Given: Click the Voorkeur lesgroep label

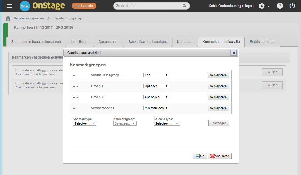Looking at the screenshot, I should click(x=105, y=75).
